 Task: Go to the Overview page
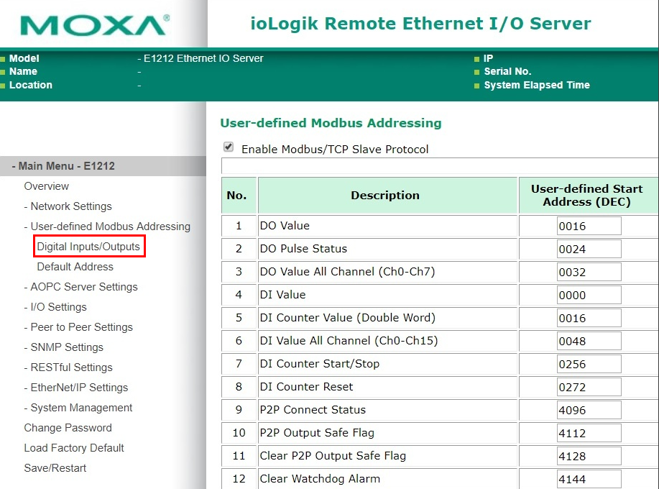tap(46, 186)
